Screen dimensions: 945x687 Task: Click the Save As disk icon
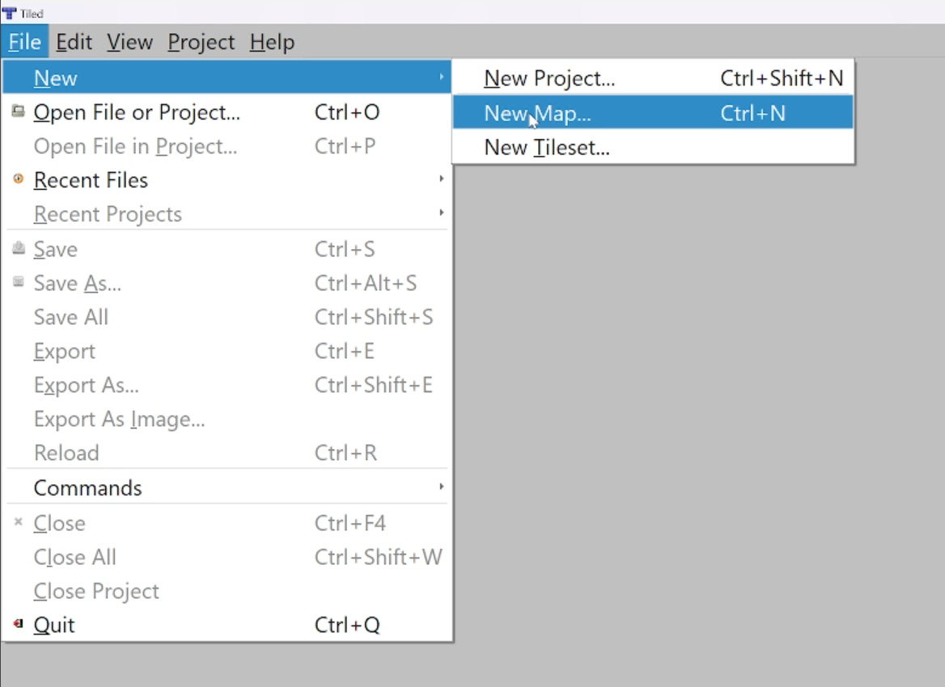click(17, 280)
